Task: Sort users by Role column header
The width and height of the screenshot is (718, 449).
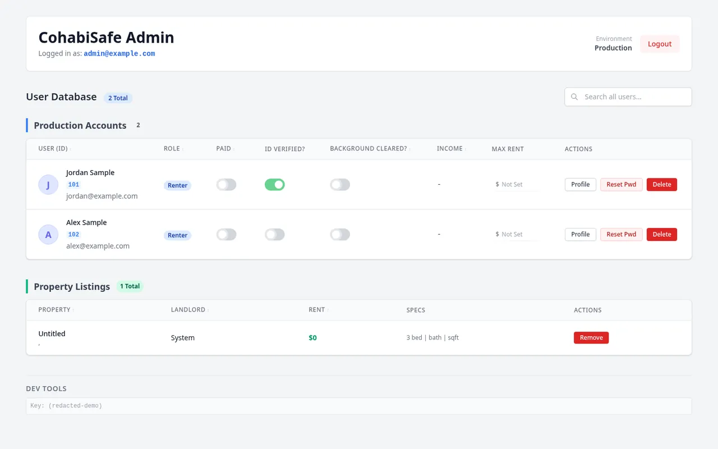Action: pos(173,149)
